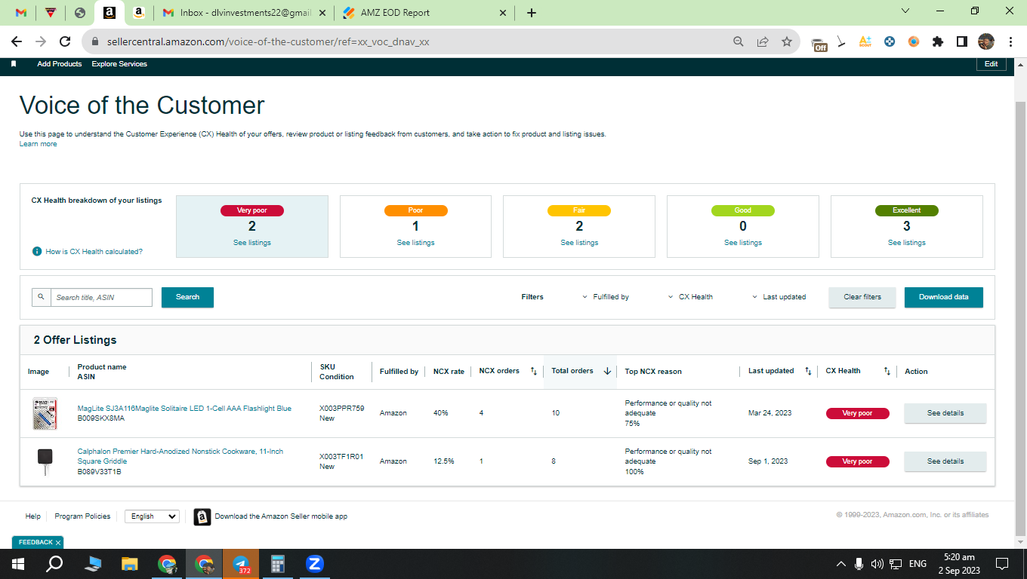See listings under the Excellent category
1027x579 pixels.
tap(907, 243)
